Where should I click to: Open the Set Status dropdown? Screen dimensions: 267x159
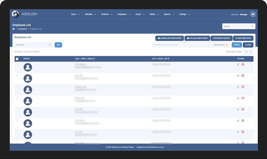pyautogui.click(x=33, y=45)
